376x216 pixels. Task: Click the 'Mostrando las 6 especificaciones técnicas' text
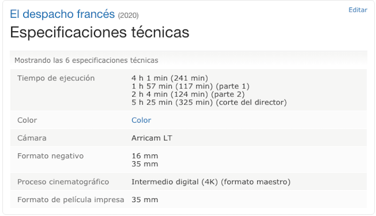click(x=86, y=60)
